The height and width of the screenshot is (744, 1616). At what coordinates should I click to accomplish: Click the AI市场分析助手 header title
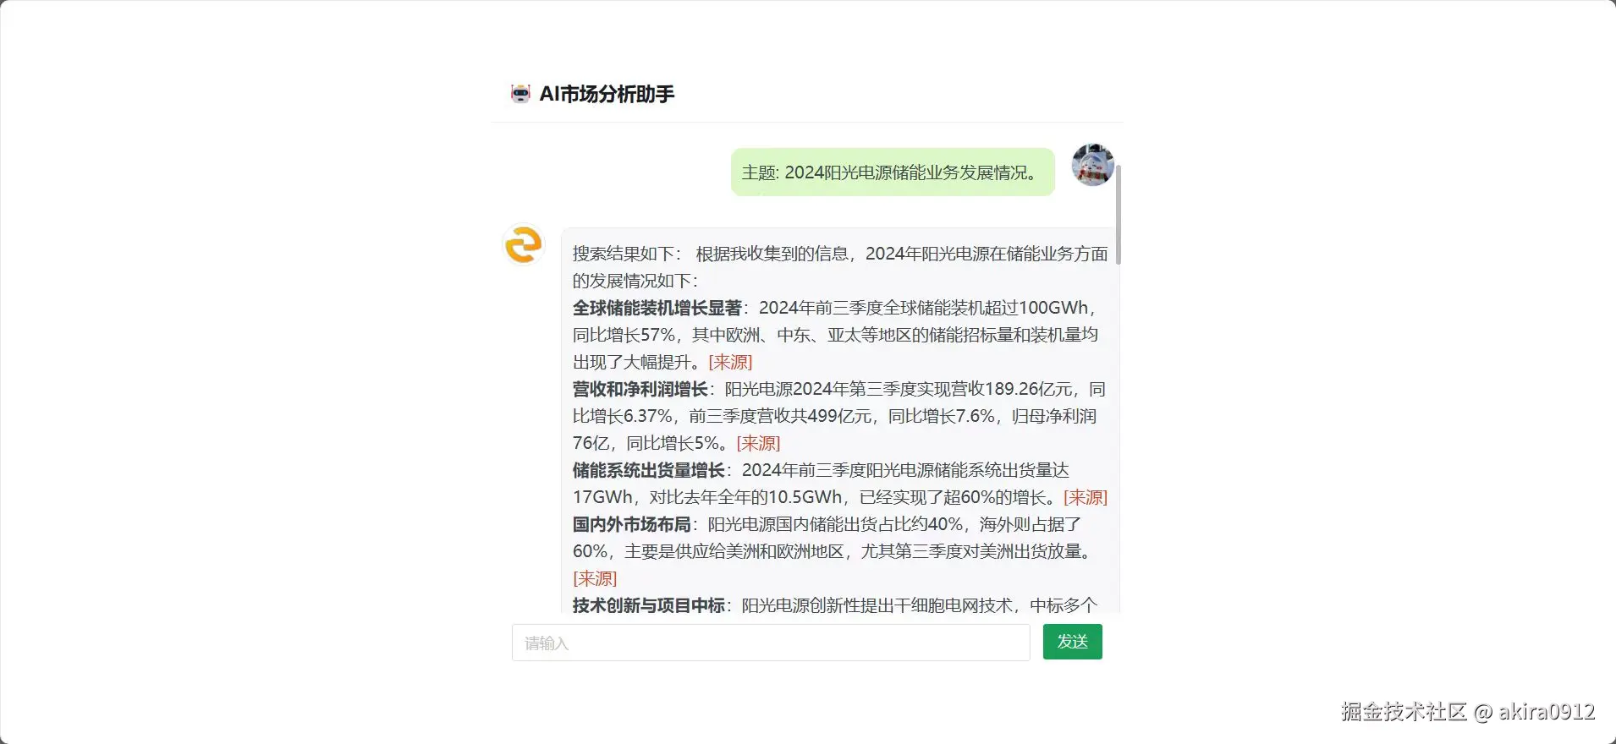pyautogui.click(x=607, y=94)
